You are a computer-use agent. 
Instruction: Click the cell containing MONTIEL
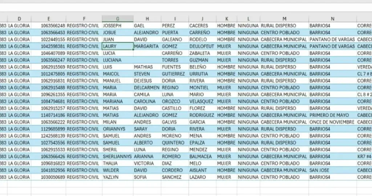pos(202,87)
